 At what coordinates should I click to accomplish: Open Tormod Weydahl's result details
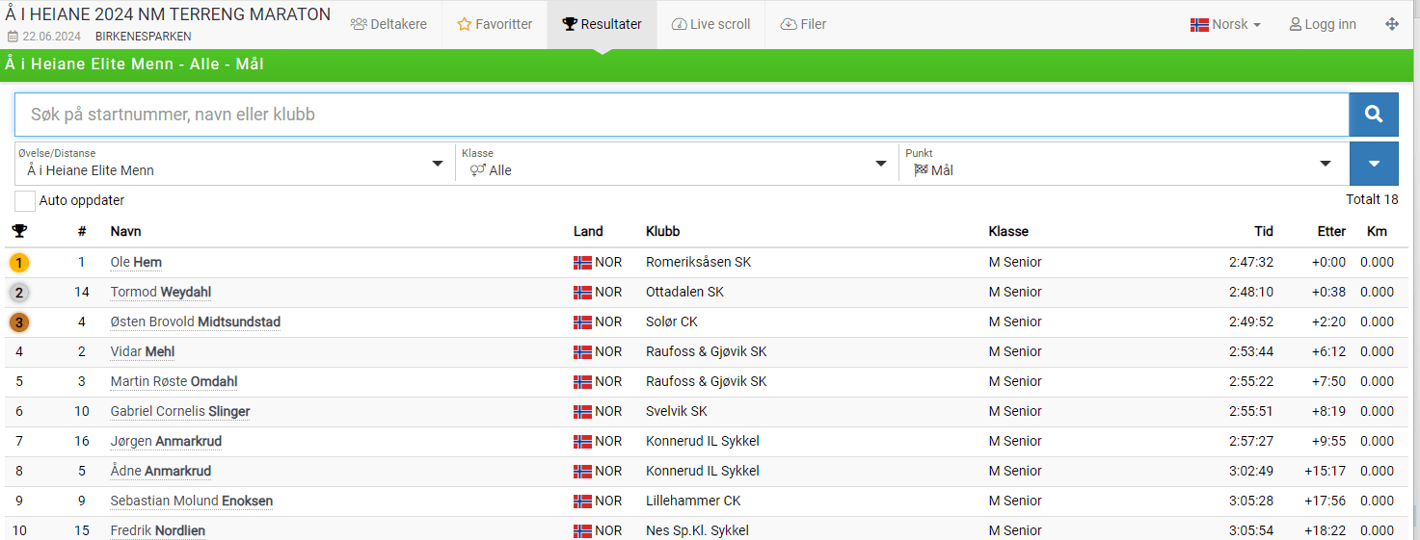[x=160, y=293]
